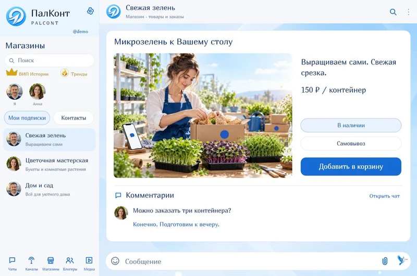The width and height of the screenshot is (417, 276).
Task: Click subtitle 'Всё для уютного дома'
Action: (47, 194)
